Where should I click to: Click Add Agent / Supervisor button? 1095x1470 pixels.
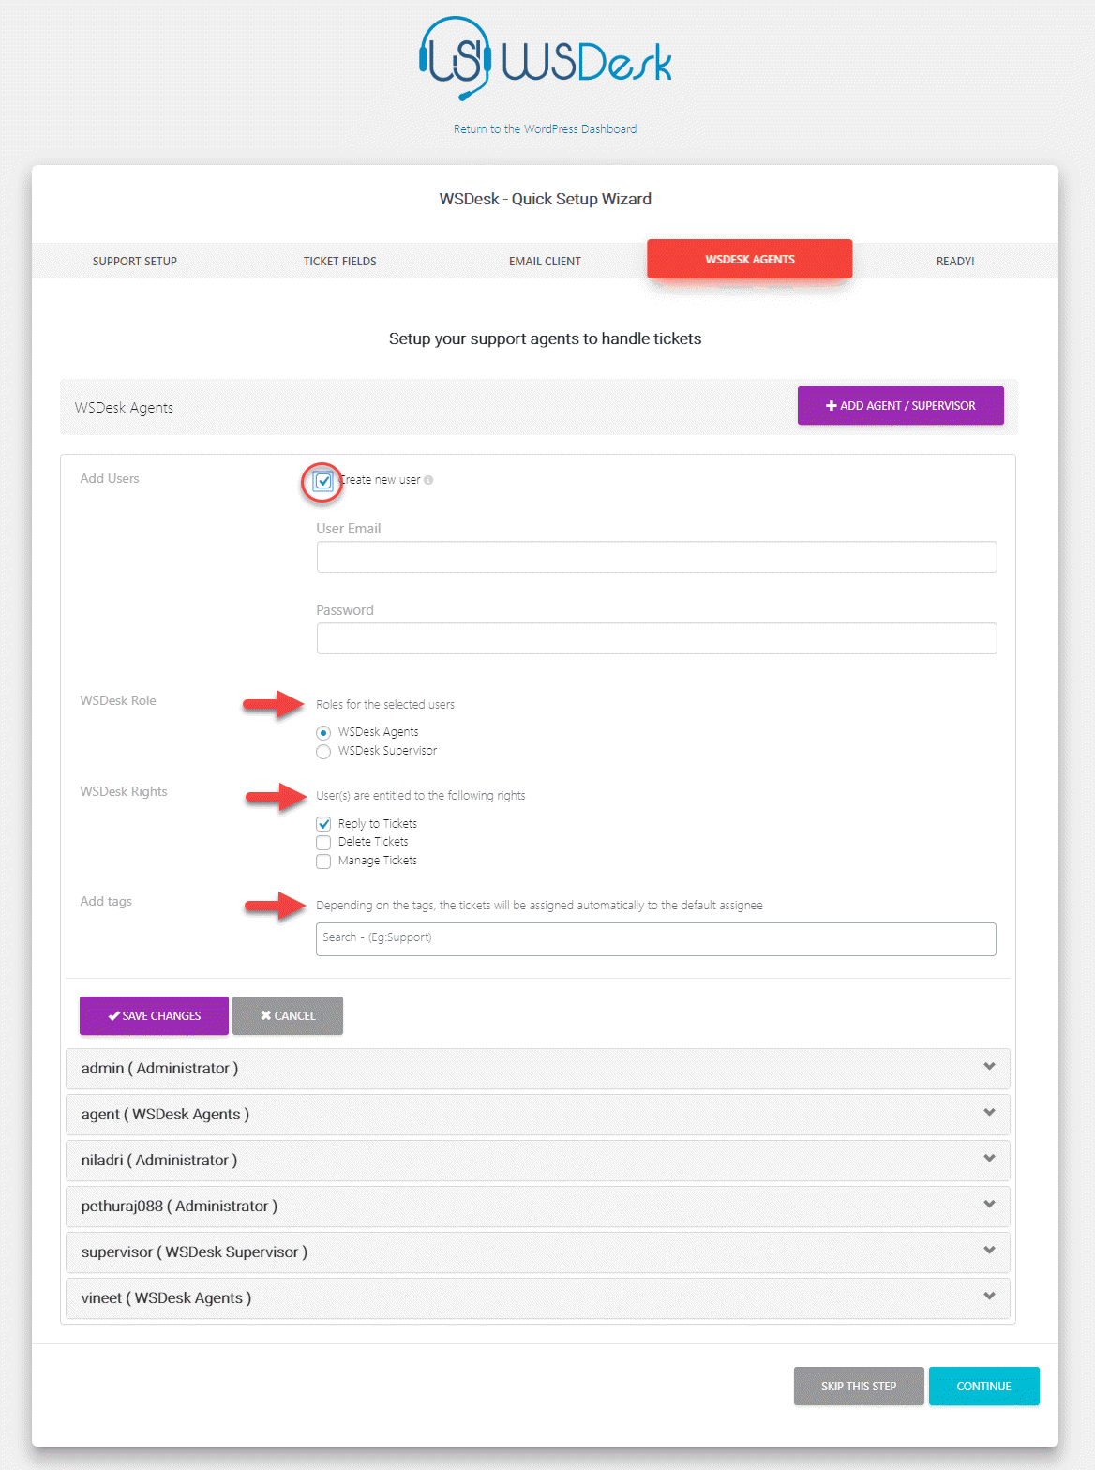pyautogui.click(x=901, y=406)
